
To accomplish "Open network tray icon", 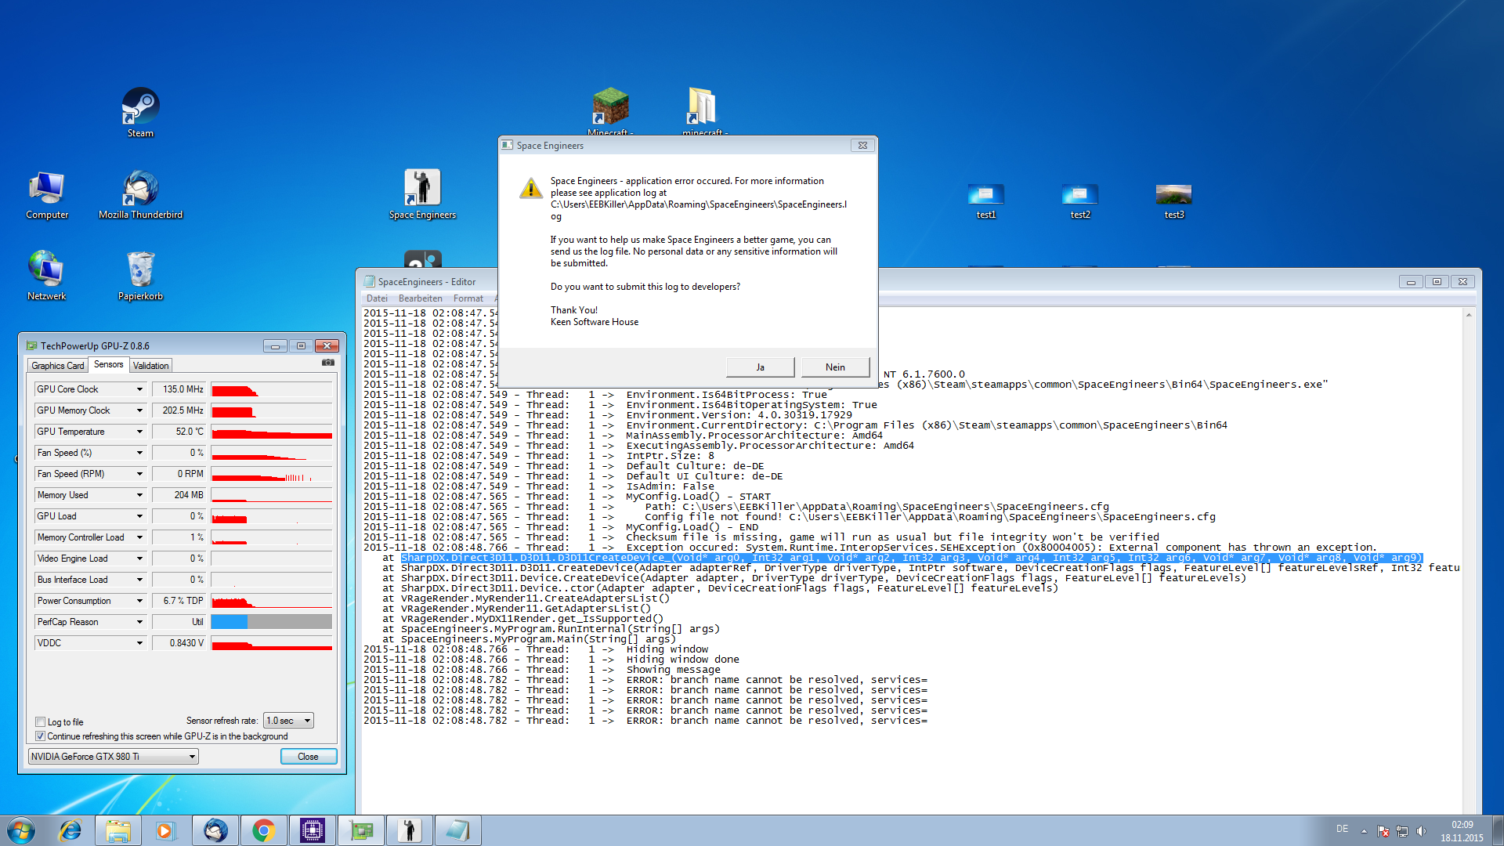I will click(x=1402, y=831).
